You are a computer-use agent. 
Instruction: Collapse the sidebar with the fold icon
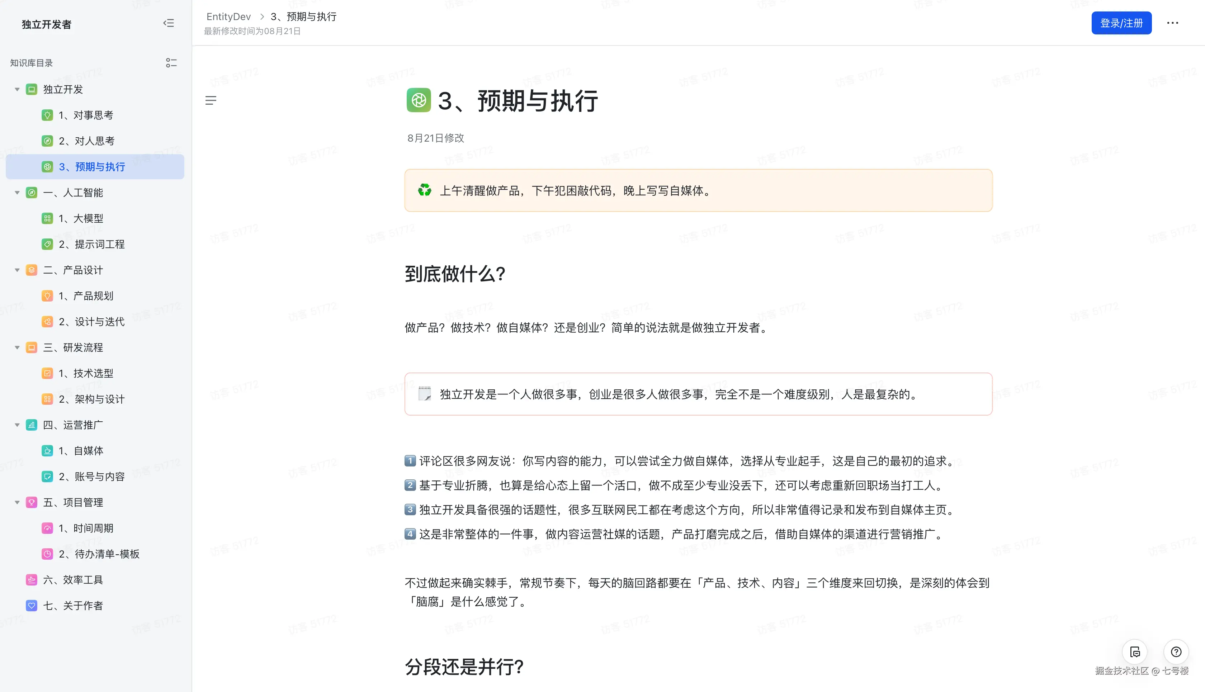click(x=169, y=23)
